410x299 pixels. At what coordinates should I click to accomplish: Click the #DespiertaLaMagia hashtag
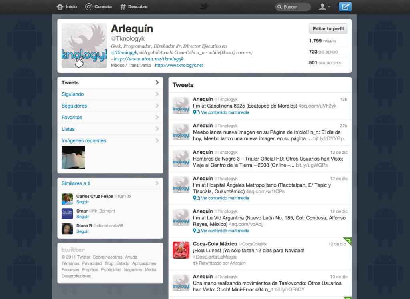click(x=215, y=257)
